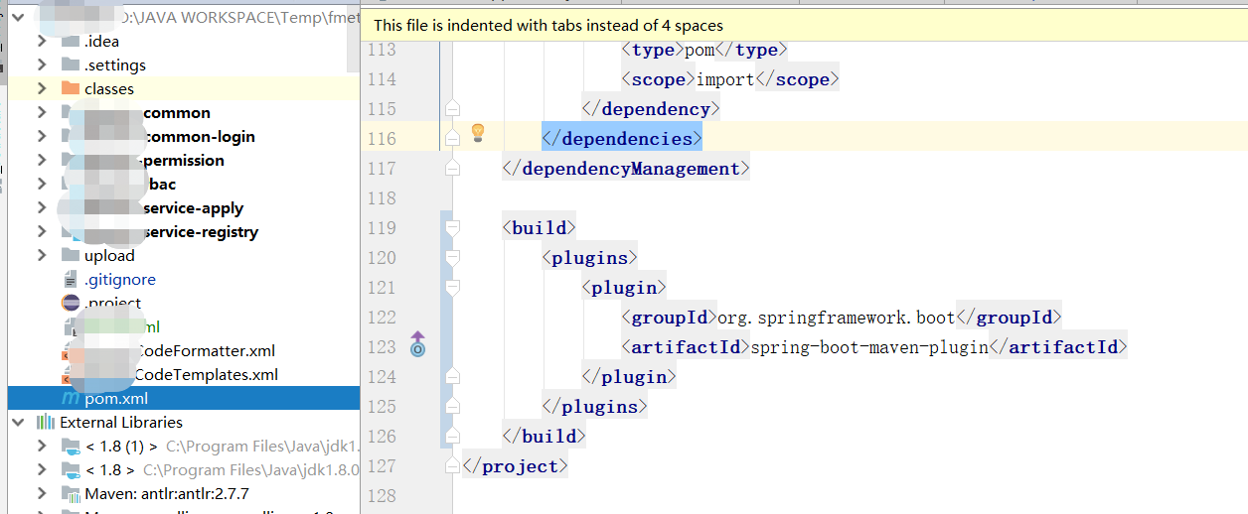Click the .gitignore file icon

point(70,279)
